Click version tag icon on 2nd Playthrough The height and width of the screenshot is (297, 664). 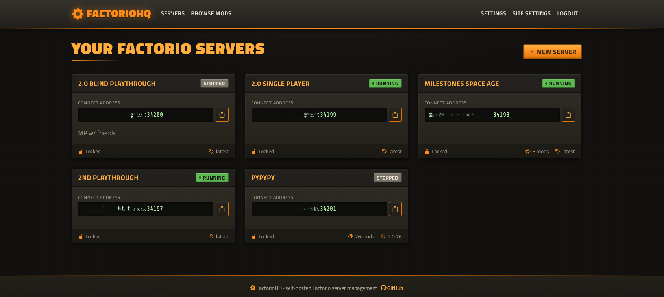[x=211, y=236]
